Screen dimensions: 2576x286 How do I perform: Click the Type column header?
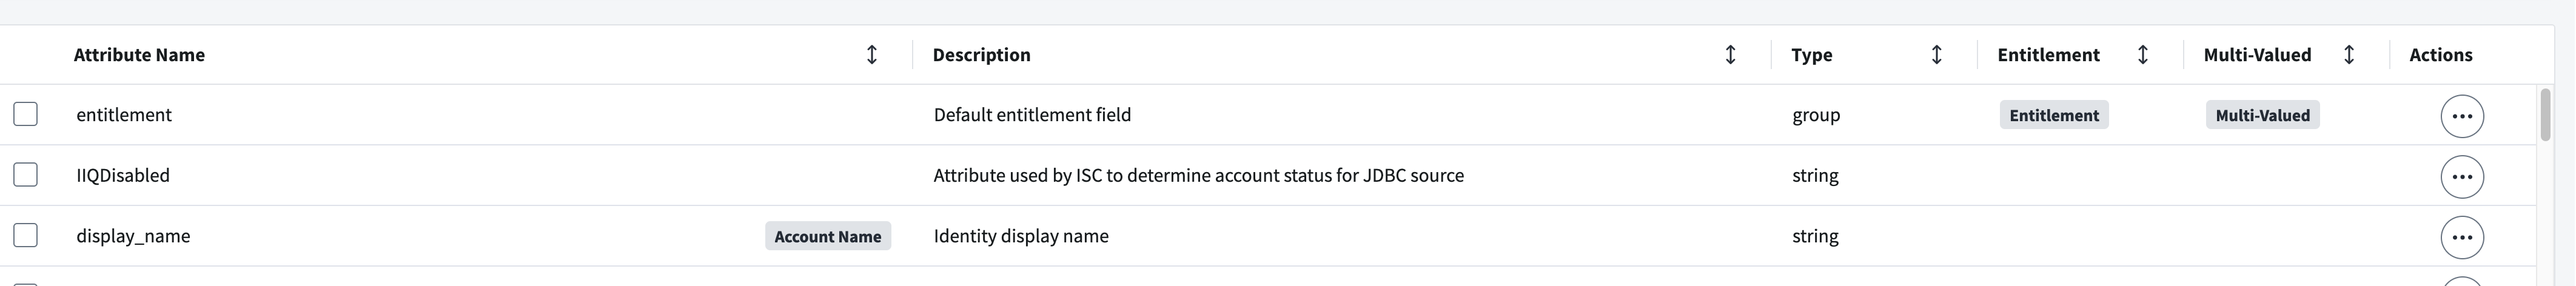coord(1811,55)
